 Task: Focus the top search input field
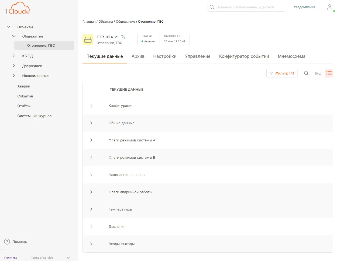[246, 7]
